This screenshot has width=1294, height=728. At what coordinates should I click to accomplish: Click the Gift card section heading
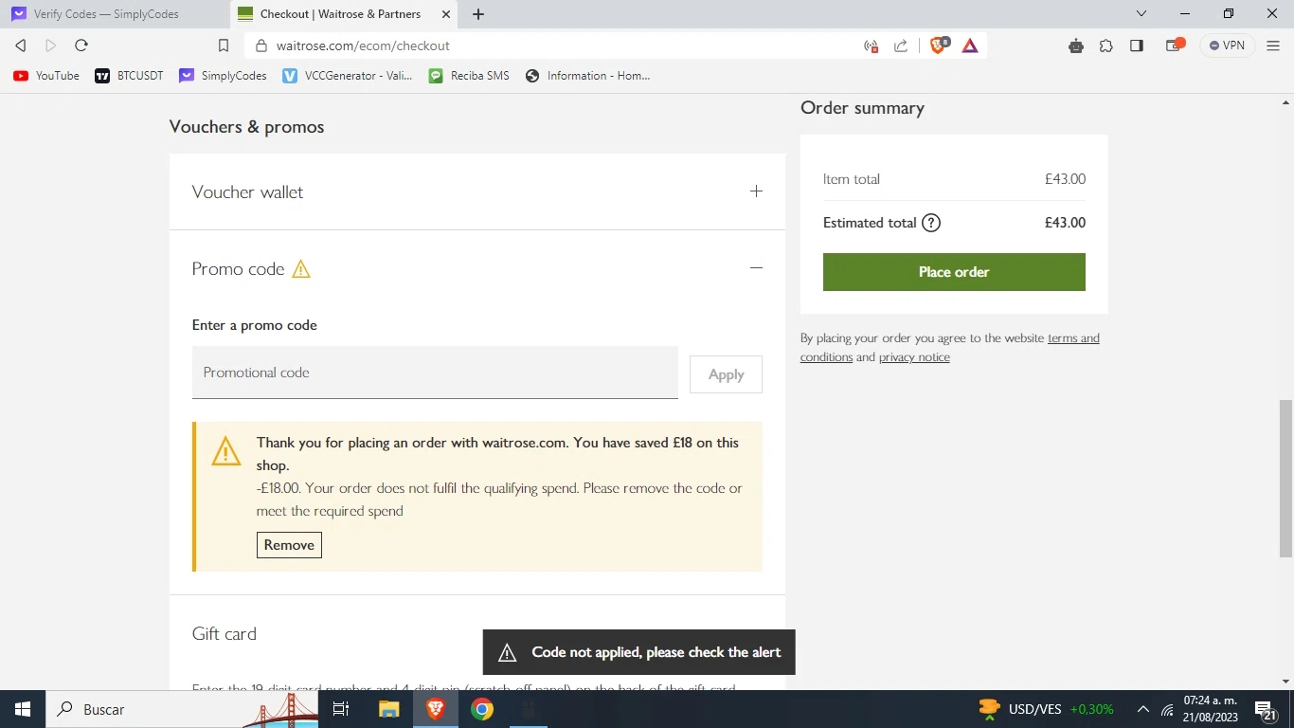point(225,634)
